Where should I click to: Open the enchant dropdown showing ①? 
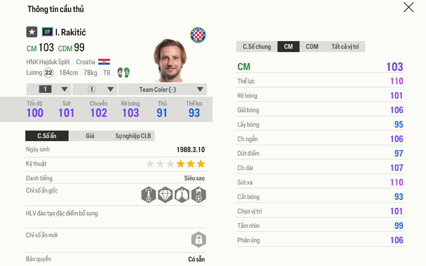[x=94, y=89]
